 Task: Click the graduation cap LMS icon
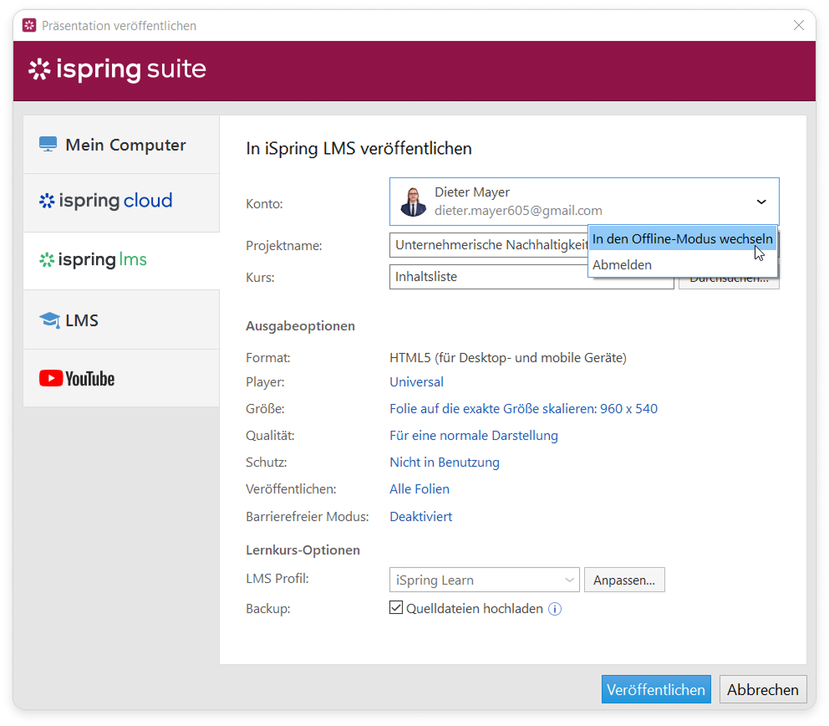(x=49, y=320)
